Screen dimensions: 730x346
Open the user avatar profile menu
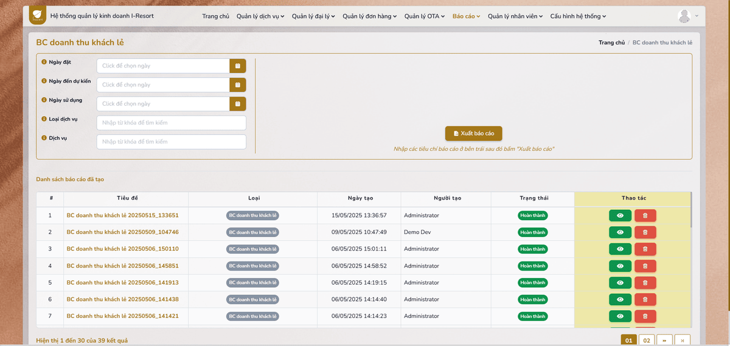(x=688, y=16)
